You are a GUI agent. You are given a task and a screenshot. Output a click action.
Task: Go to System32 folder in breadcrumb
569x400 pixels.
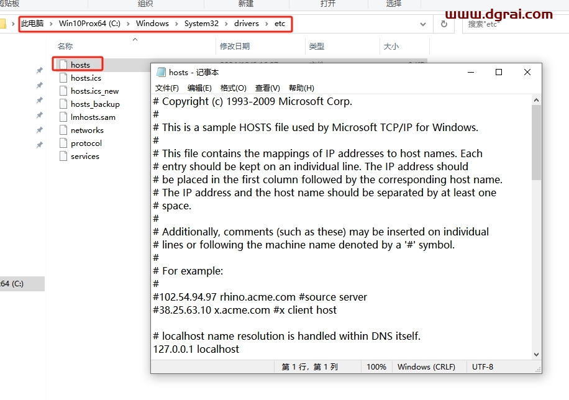pyautogui.click(x=201, y=24)
